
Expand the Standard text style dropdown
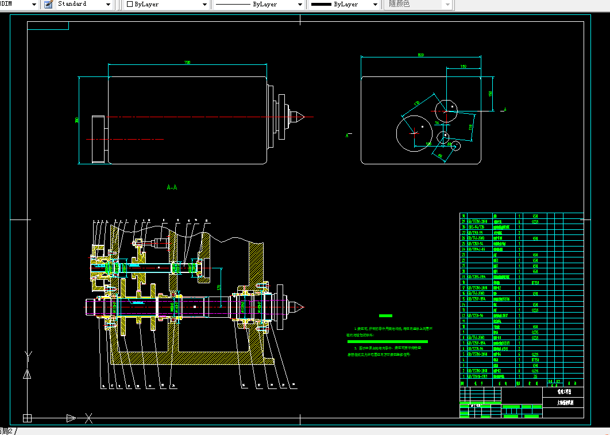[x=108, y=4]
